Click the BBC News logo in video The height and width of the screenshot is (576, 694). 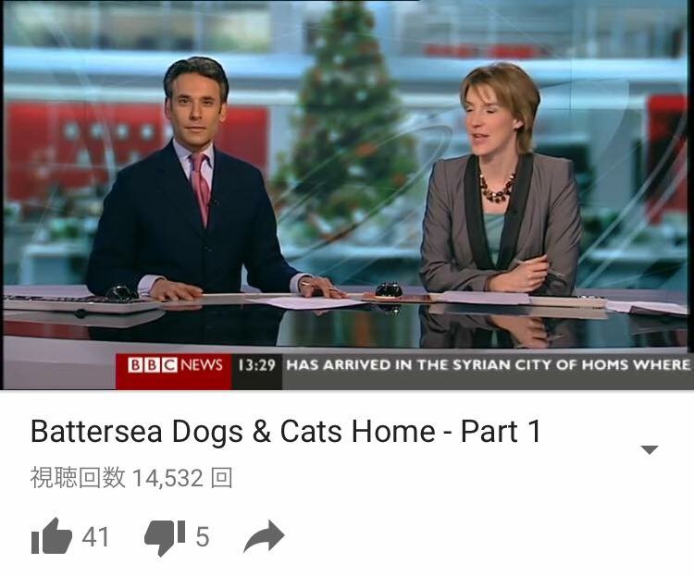coord(174,365)
